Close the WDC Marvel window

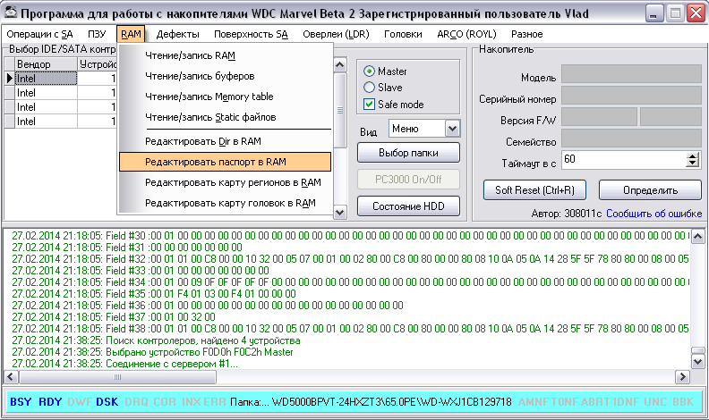(696, 13)
